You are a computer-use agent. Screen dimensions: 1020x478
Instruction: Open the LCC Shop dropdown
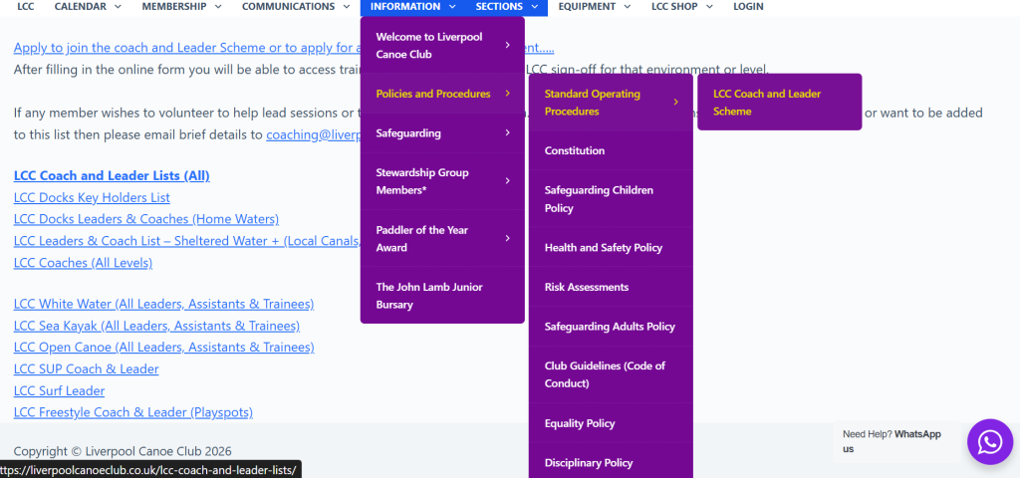pos(681,7)
